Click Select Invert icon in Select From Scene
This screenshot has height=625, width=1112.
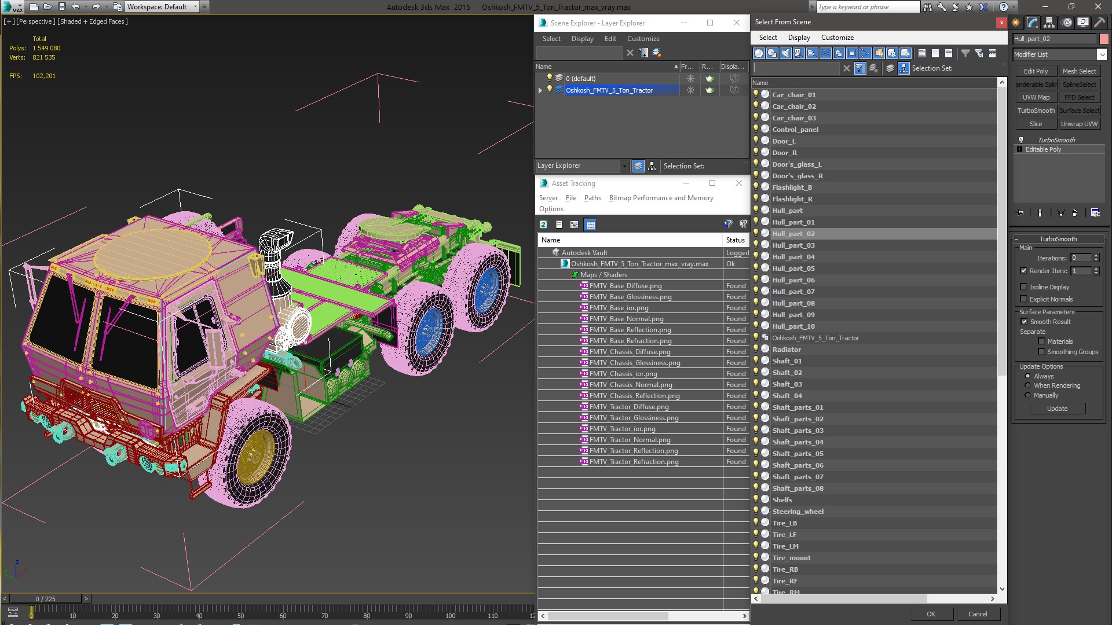pyautogui.click(x=949, y=53)
